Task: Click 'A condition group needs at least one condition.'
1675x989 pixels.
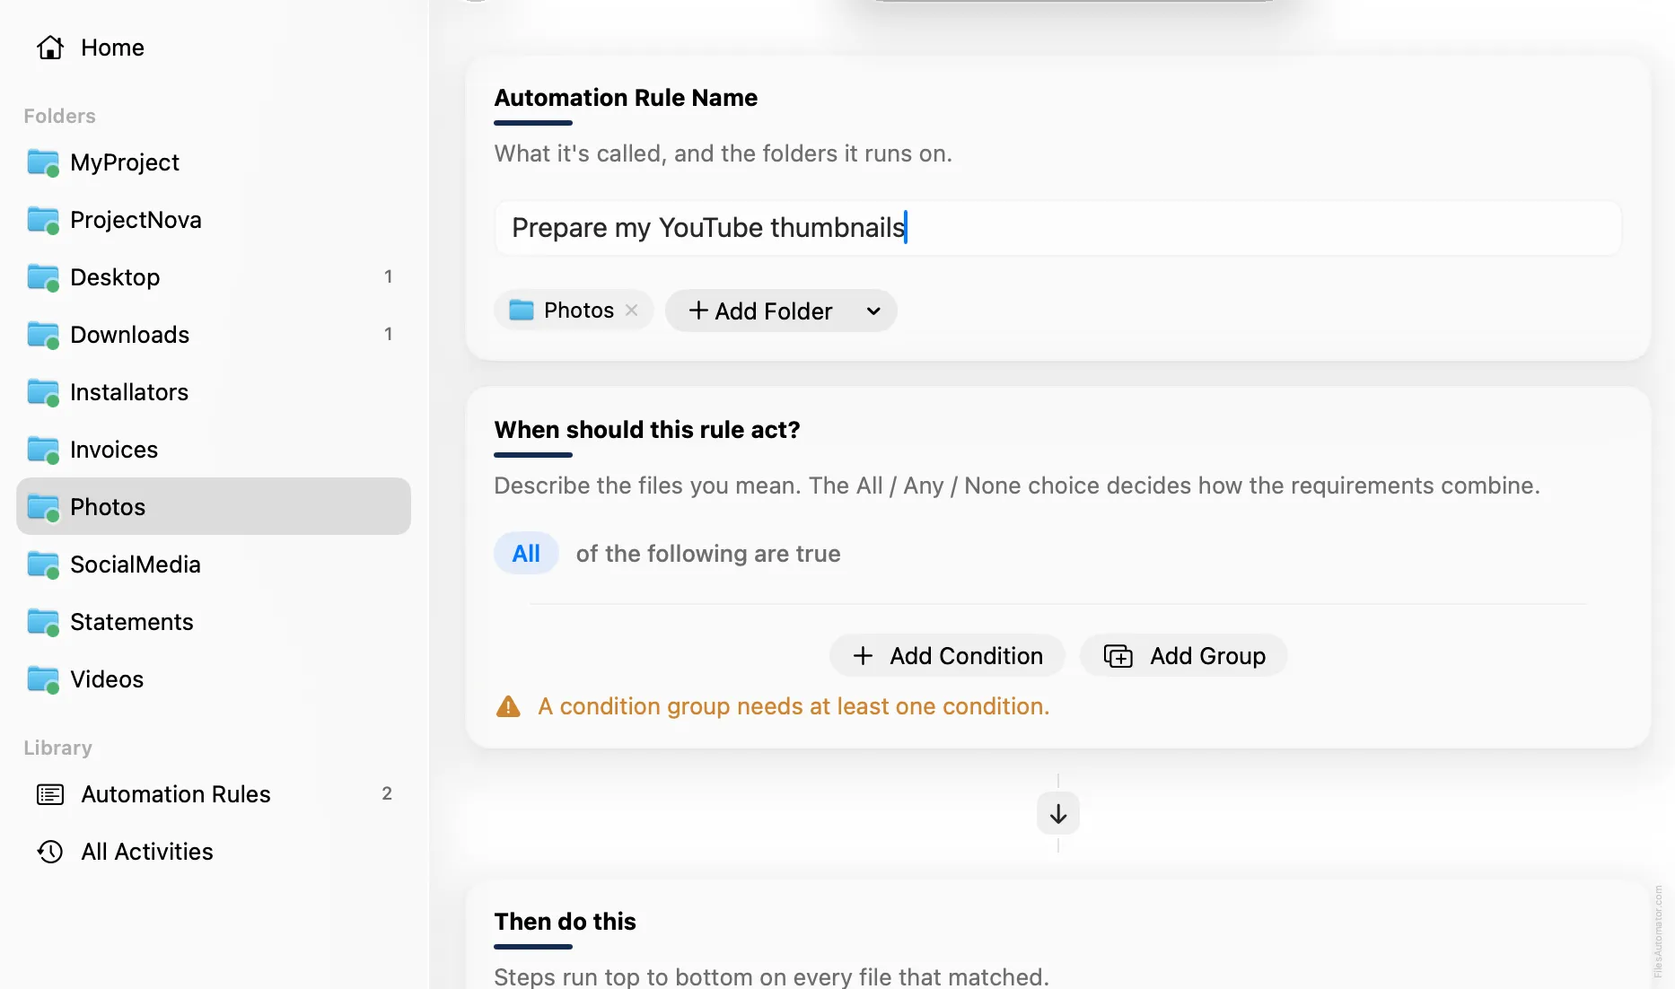Action: pos(794,706)
